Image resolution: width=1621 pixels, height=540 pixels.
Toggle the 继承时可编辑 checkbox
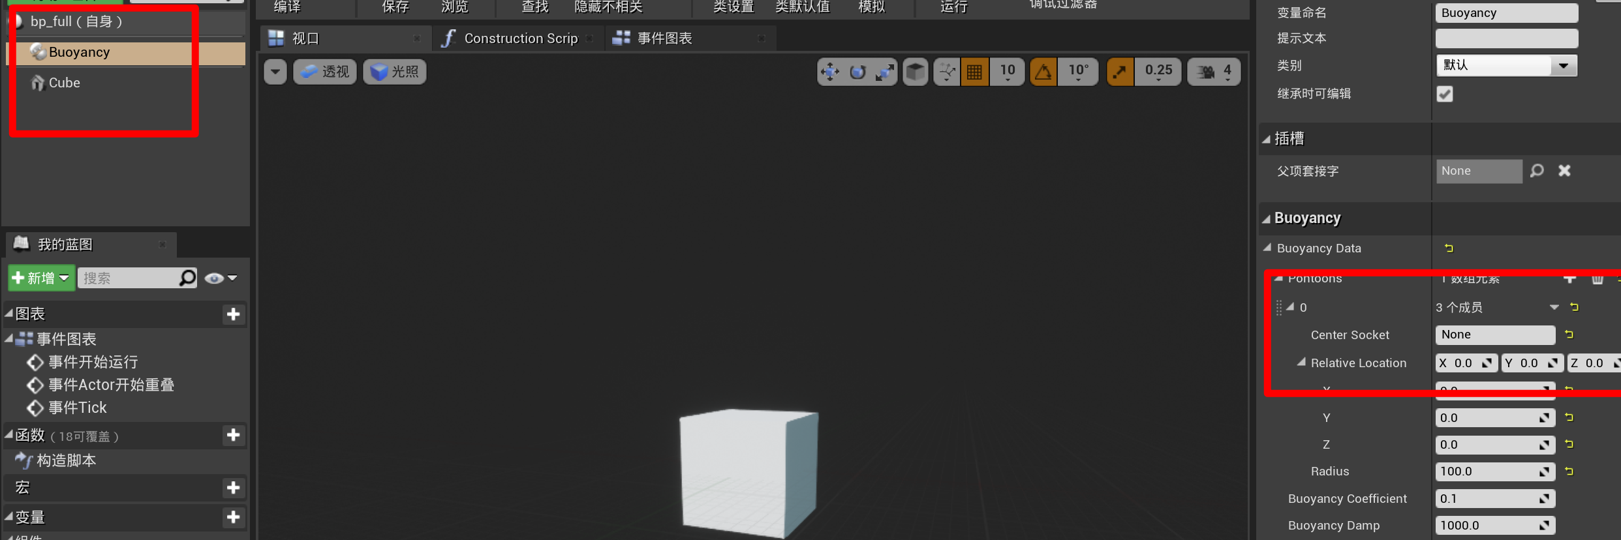tap(1445, 94)
